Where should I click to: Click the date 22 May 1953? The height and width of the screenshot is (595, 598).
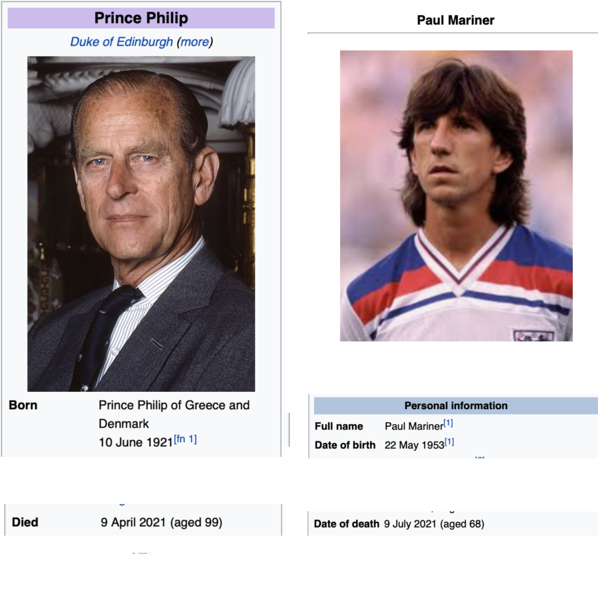point(414,445)
